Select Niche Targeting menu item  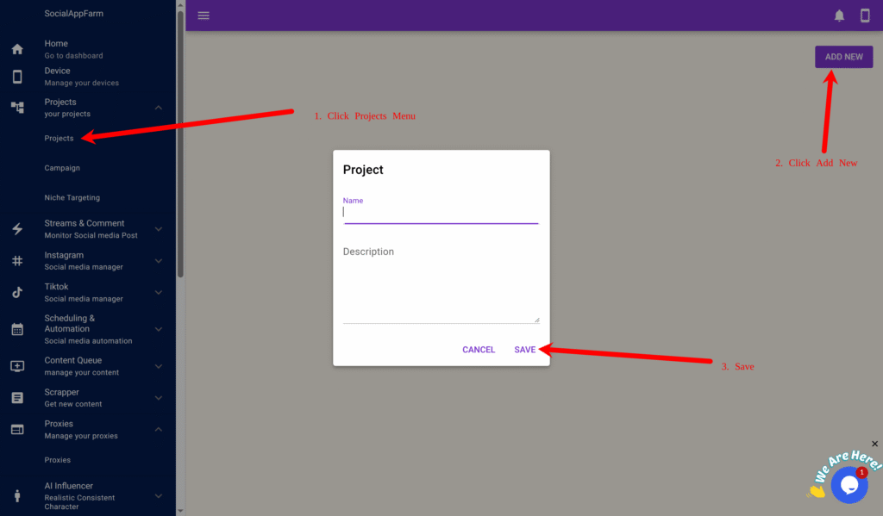tap(72, 198)
